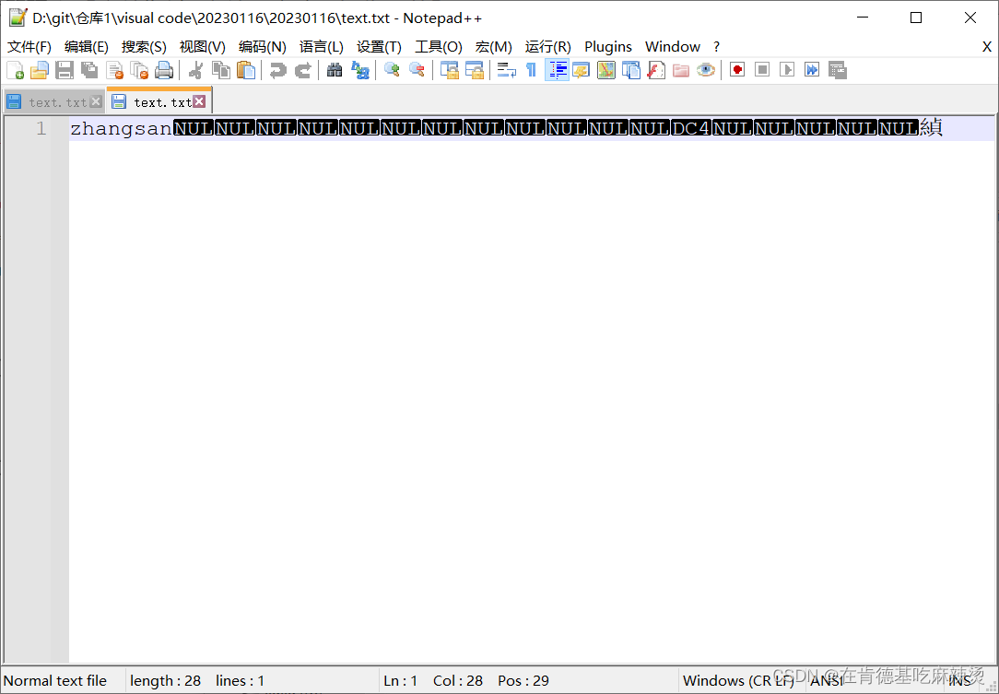Open the Folder as Workspace icon
Viewport: 999px width, 694px height.
pos(681,69)
